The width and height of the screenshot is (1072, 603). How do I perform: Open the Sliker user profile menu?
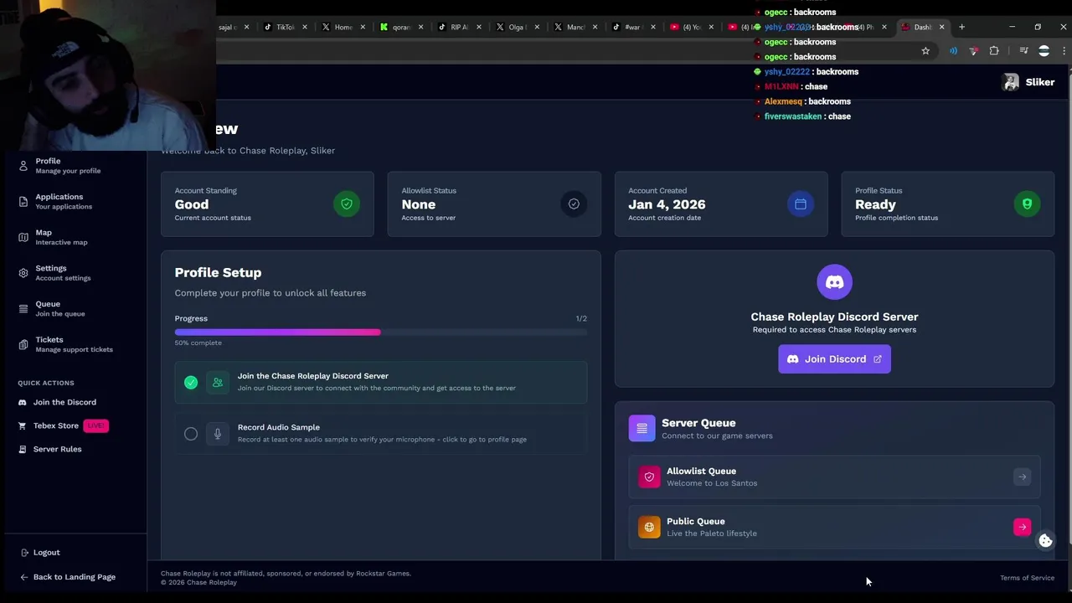[1028, 82]
